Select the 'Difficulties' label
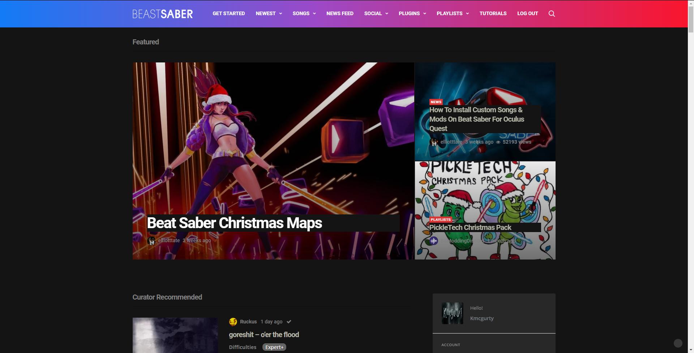Image resolution: width=694 pixels, height=353 pixels. (x=243, y=347)
